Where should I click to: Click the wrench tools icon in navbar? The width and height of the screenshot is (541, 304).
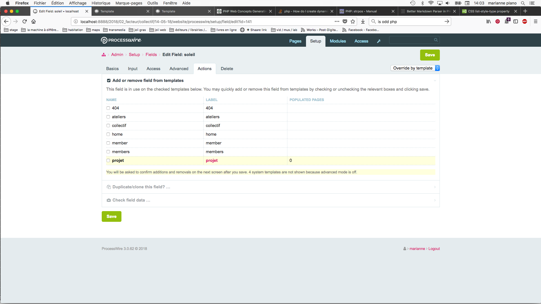click(379, 41)
